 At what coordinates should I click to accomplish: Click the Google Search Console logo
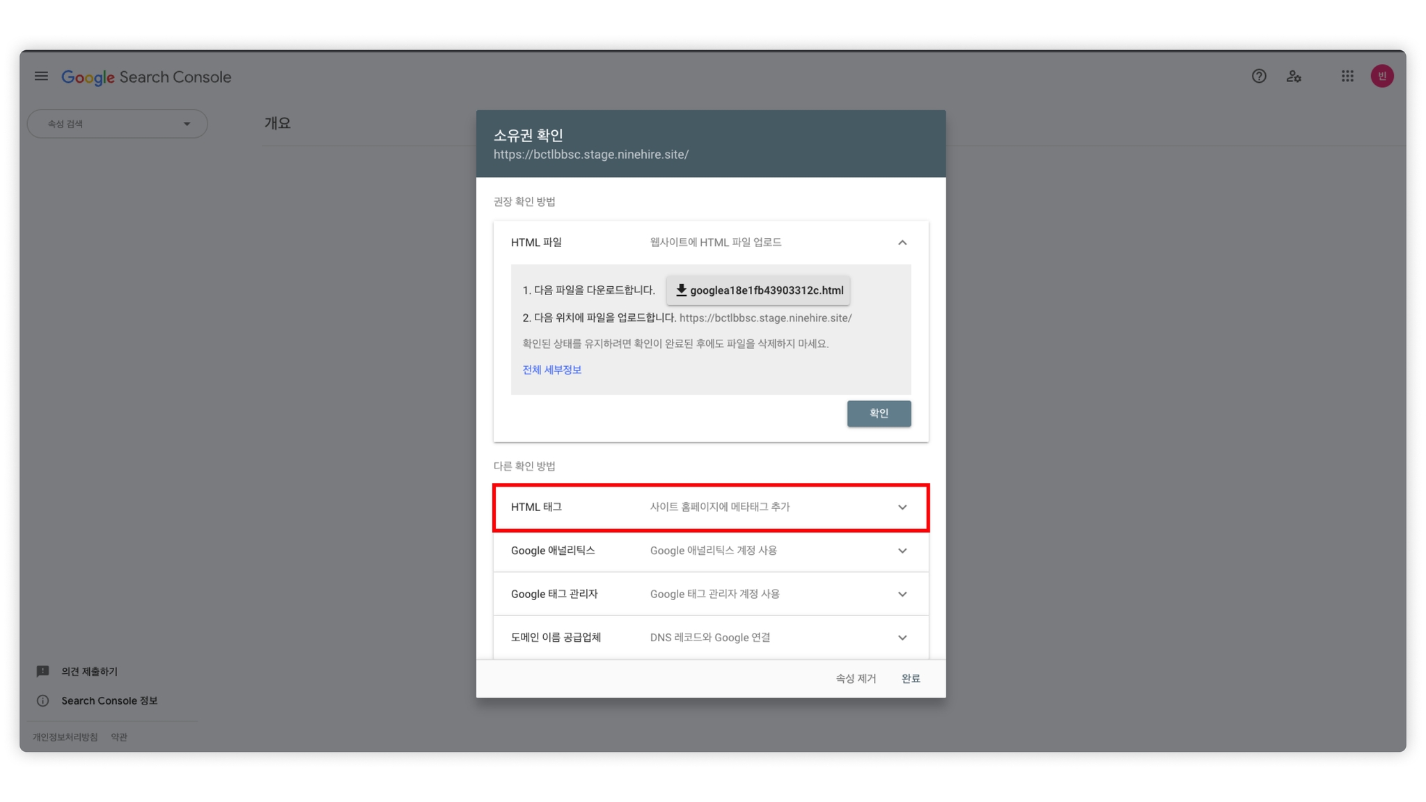[x=146, y=77]
